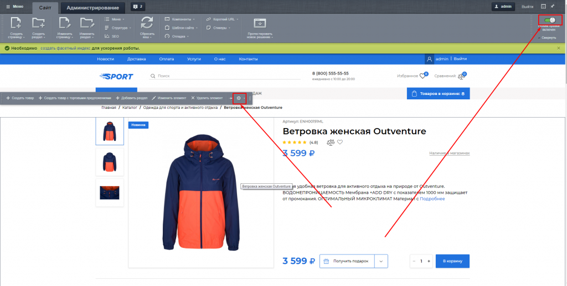567x286 pixels.
Task: Click Протестировать новое решение download icon
Action: click(260, 23)
